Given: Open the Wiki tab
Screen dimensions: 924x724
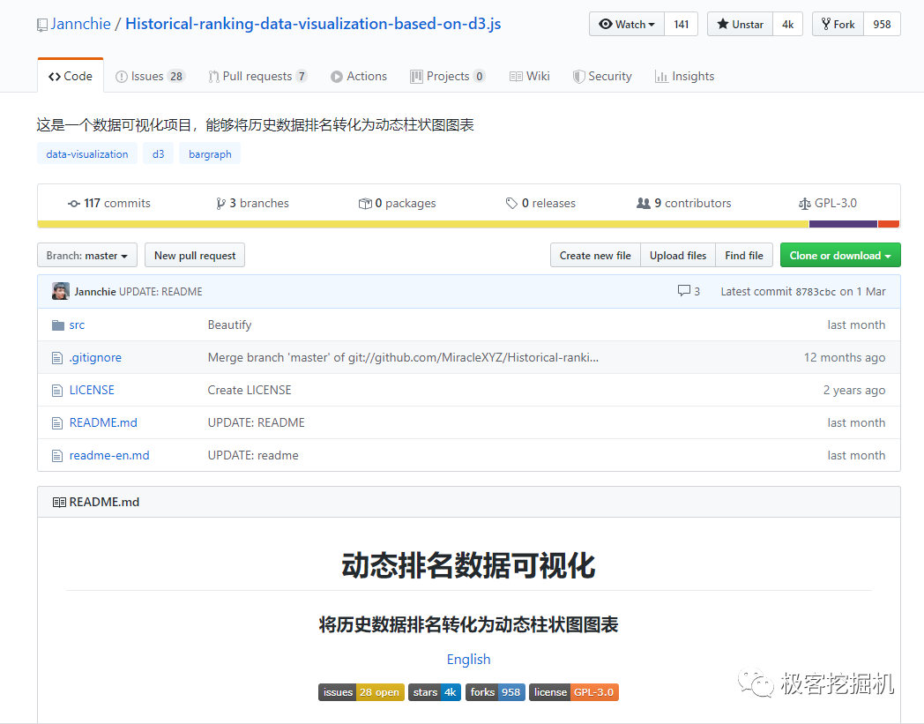Looking at the screenshot, I should pos(530,76).
